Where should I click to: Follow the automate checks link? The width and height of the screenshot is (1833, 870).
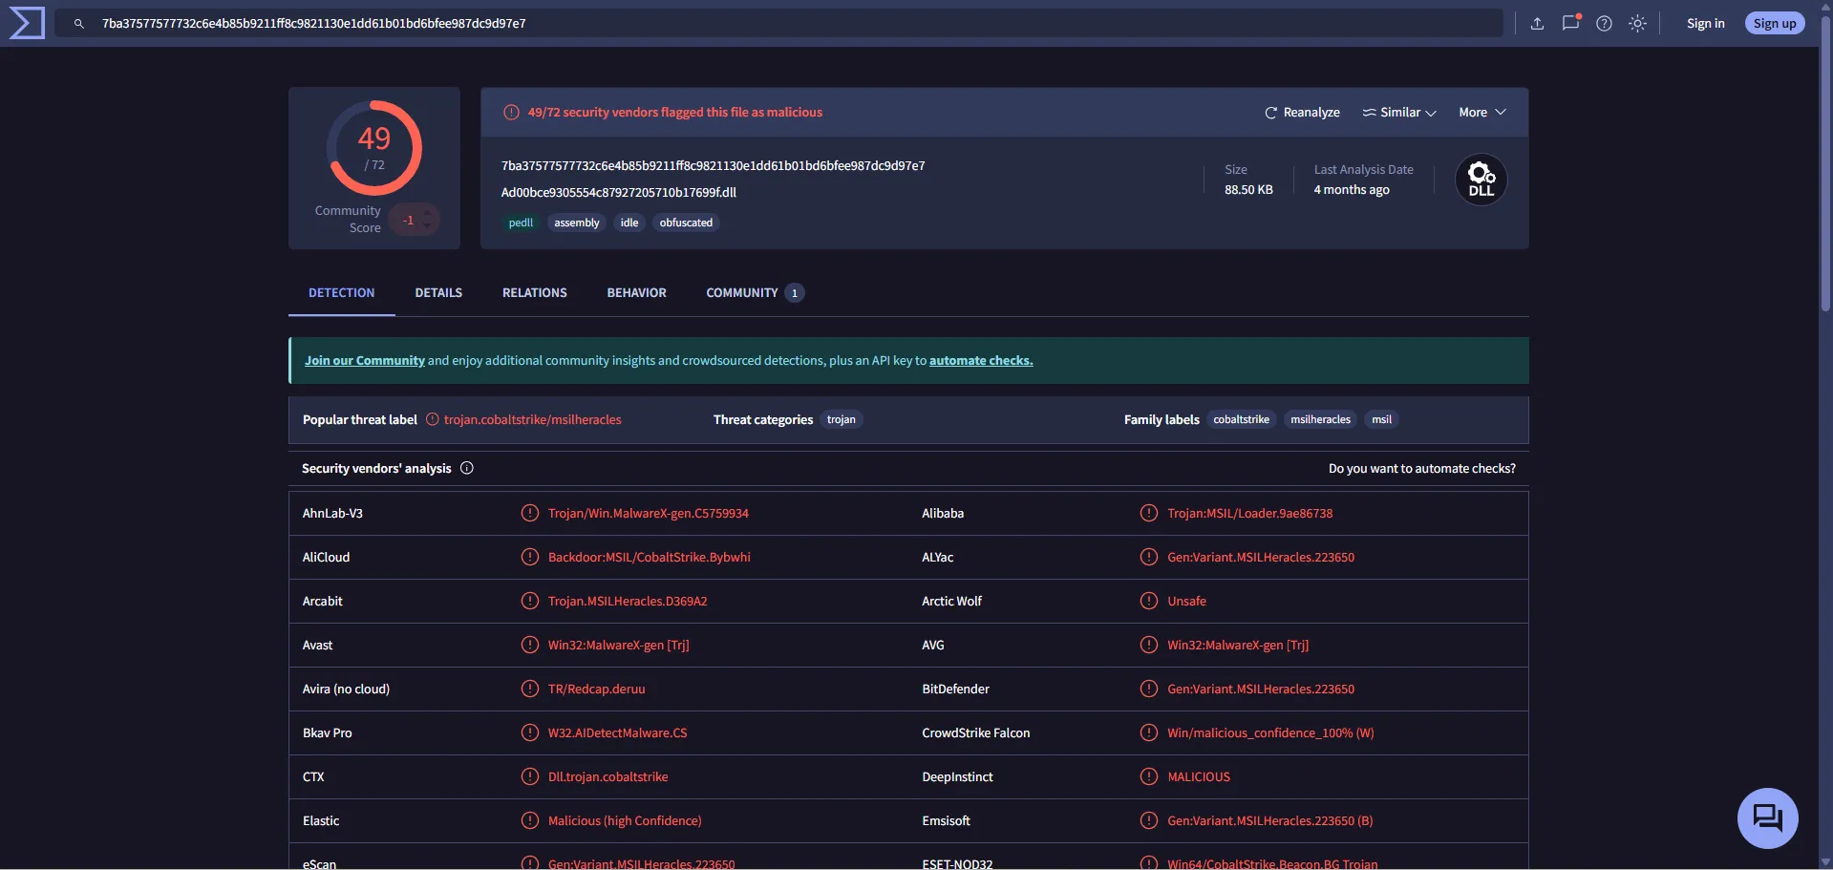click(x=980, y=361)
